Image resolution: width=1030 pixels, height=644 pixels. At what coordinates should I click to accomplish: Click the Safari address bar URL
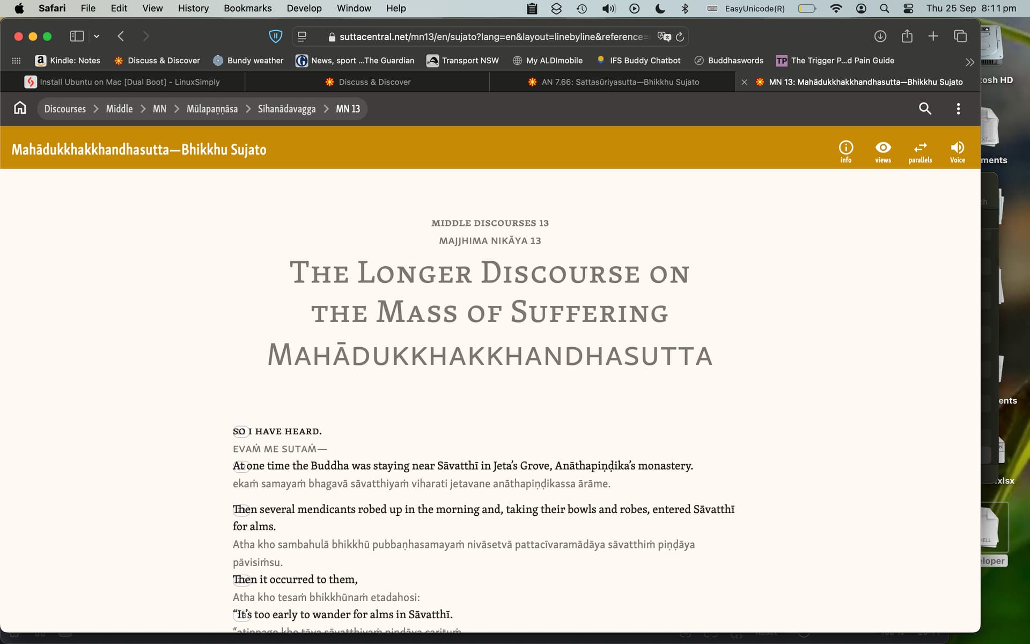coord(490,36)
